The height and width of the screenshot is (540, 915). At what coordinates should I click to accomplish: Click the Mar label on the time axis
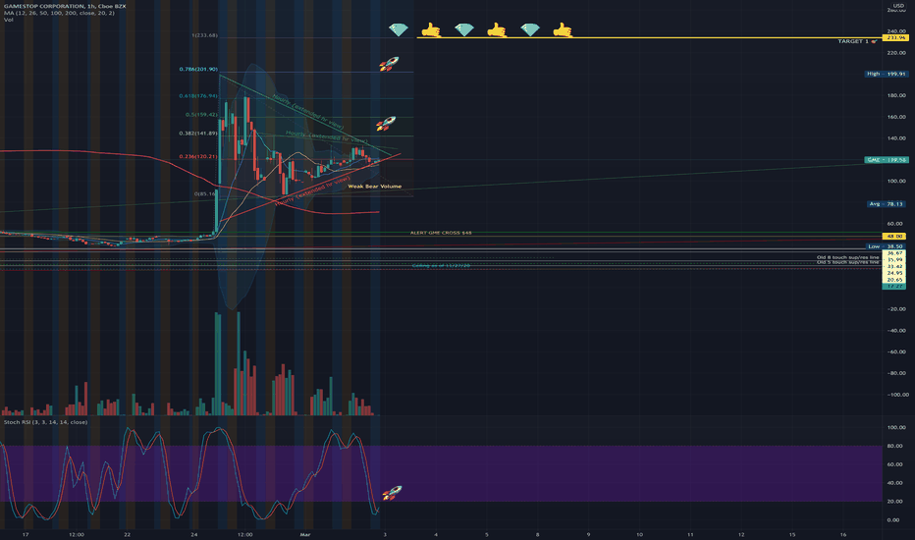(x=305, y=534)
